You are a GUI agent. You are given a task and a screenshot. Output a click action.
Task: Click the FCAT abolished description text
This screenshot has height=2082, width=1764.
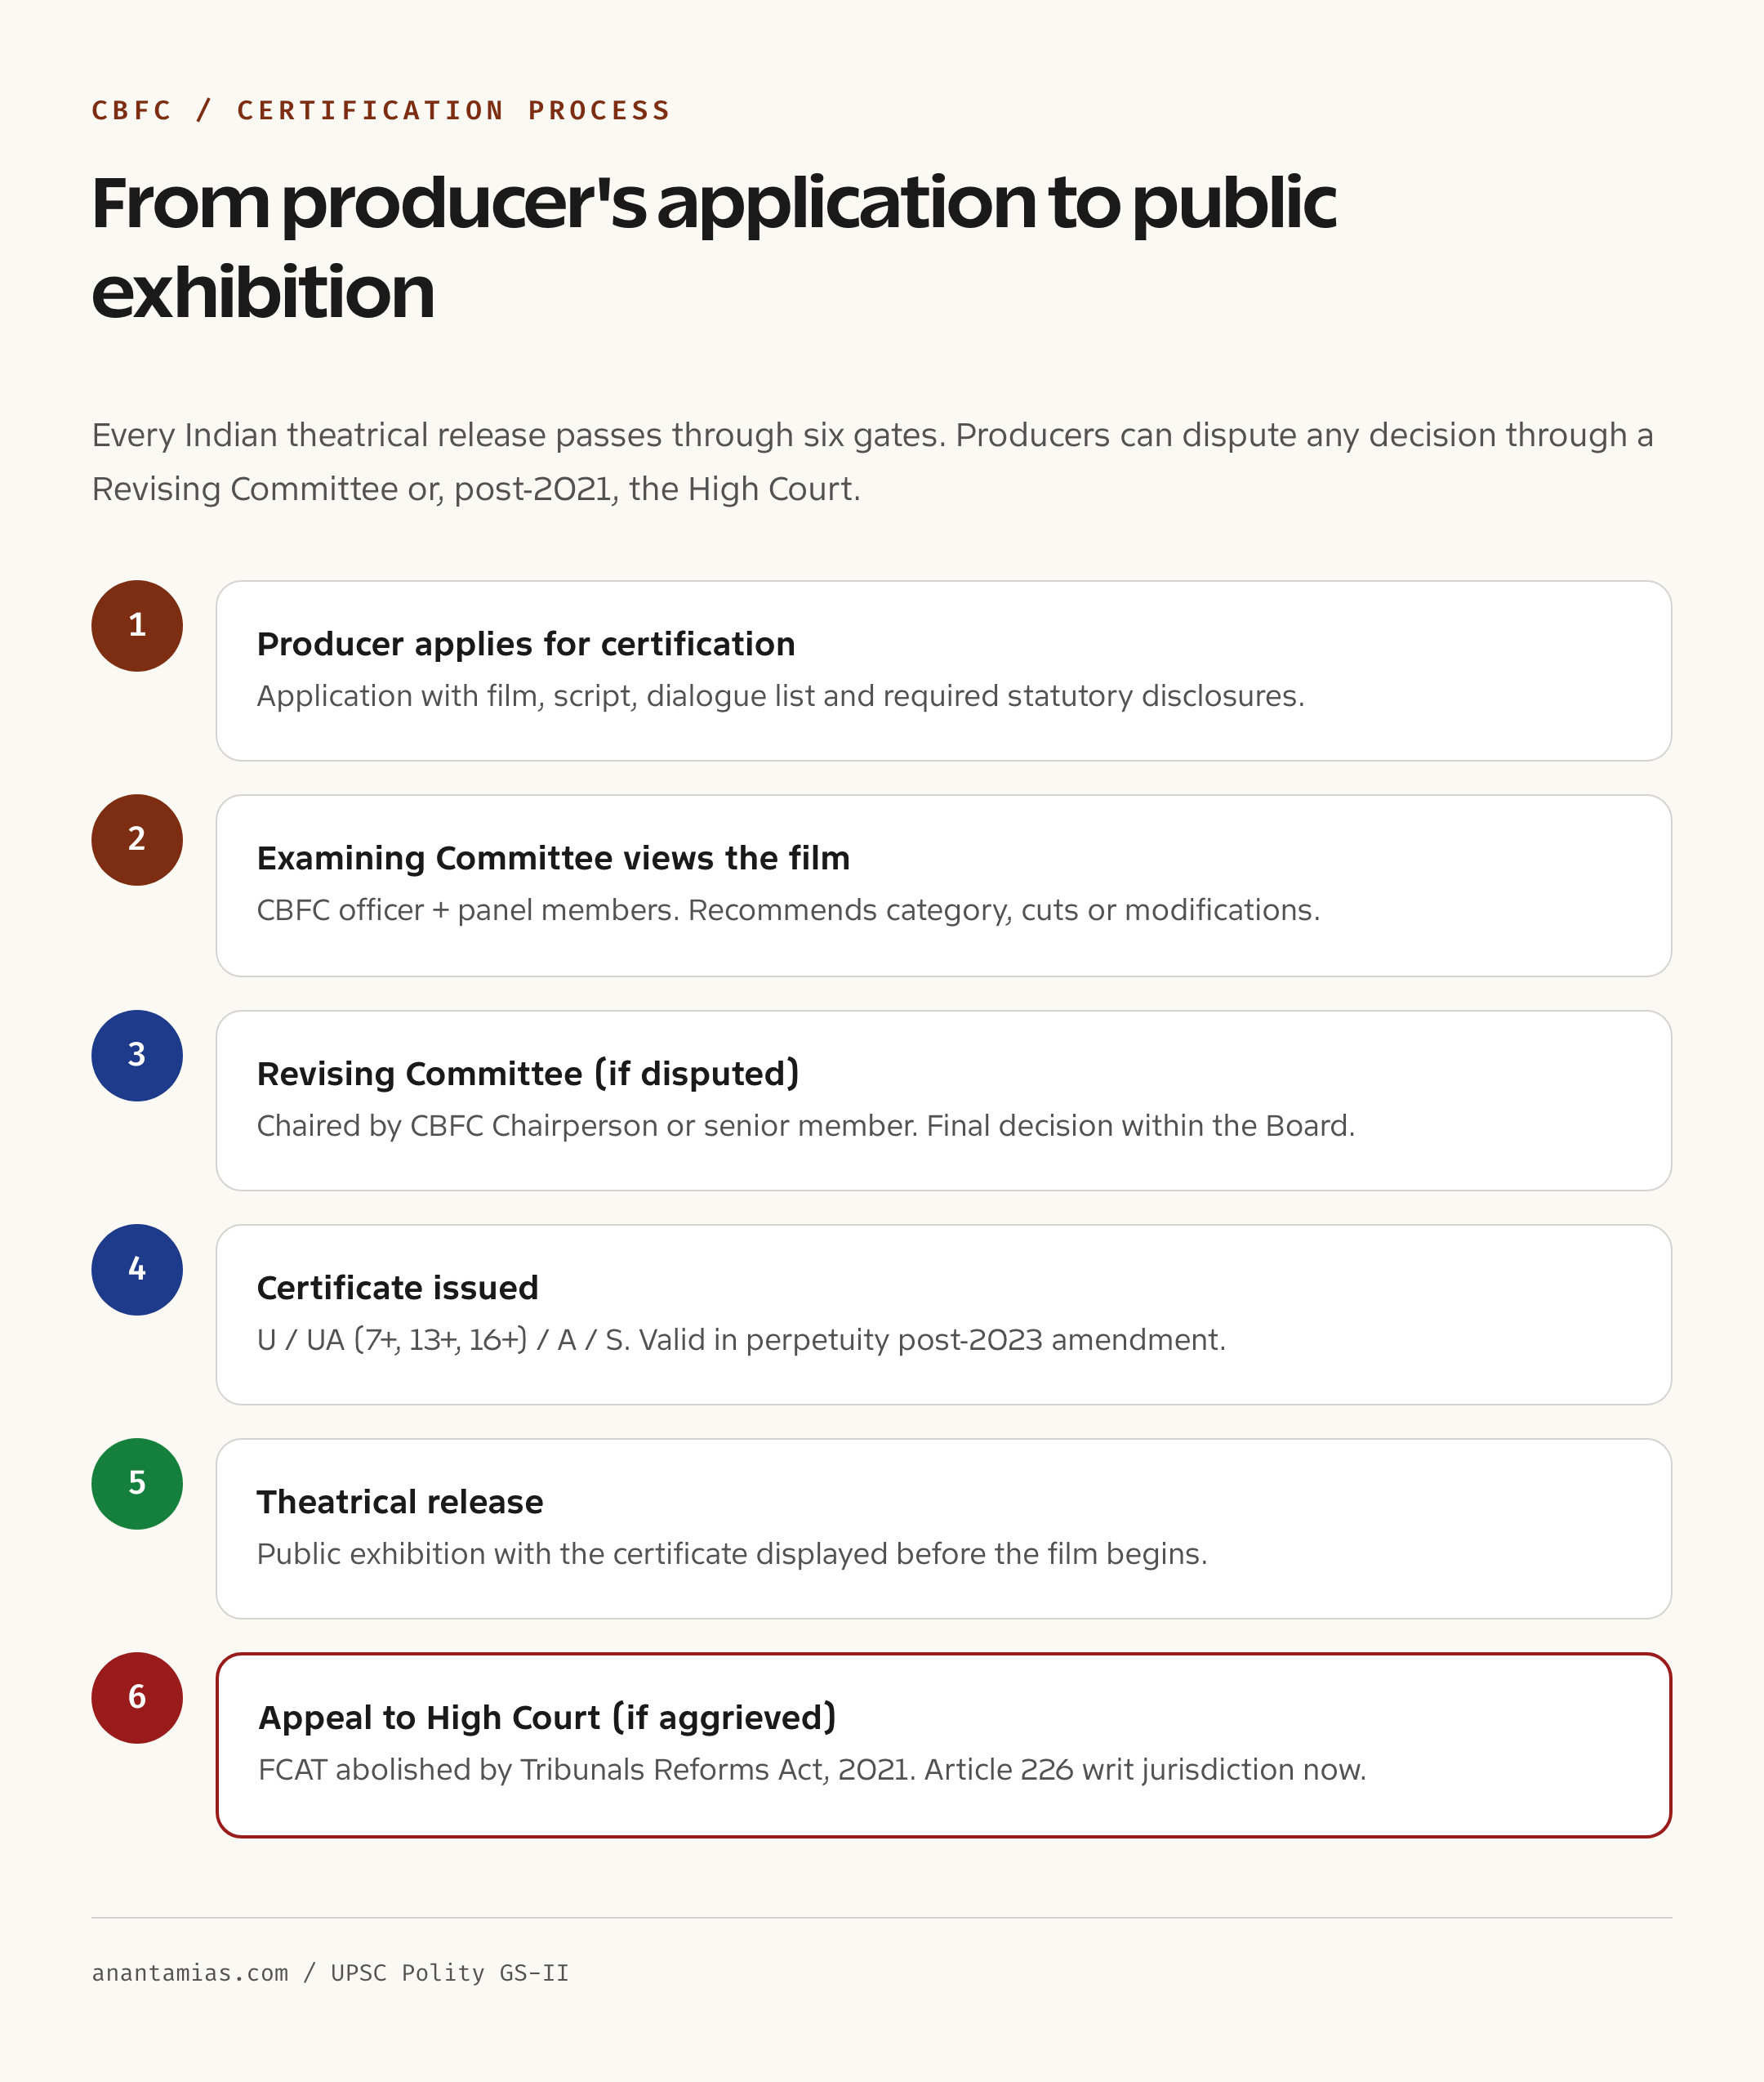(812, 1769)
